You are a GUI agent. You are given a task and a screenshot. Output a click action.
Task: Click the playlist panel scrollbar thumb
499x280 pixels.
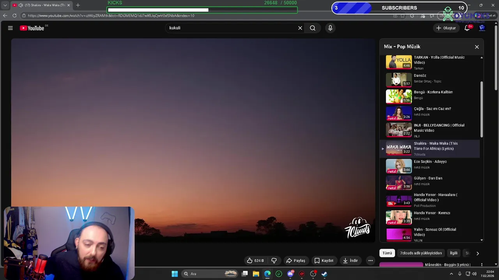pos(482,109)
